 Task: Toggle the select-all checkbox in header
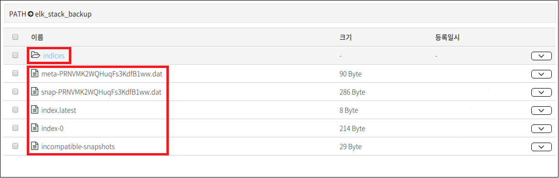pos(15,37)
